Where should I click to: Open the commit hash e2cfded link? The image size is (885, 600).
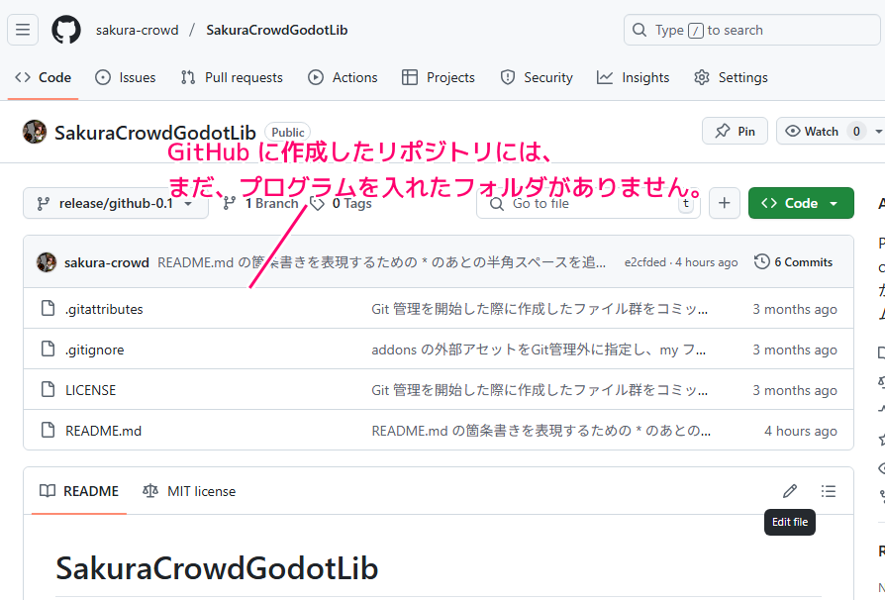pos(644,262)
